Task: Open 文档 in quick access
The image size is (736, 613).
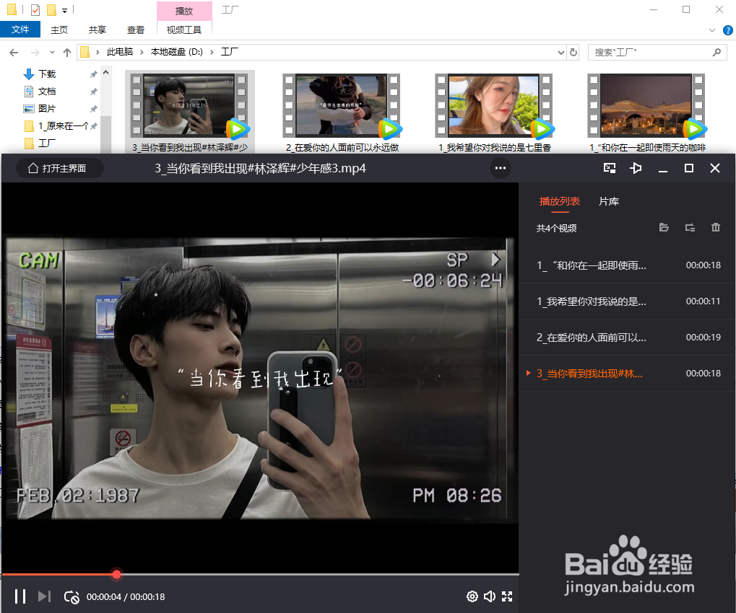Action: 46,92
